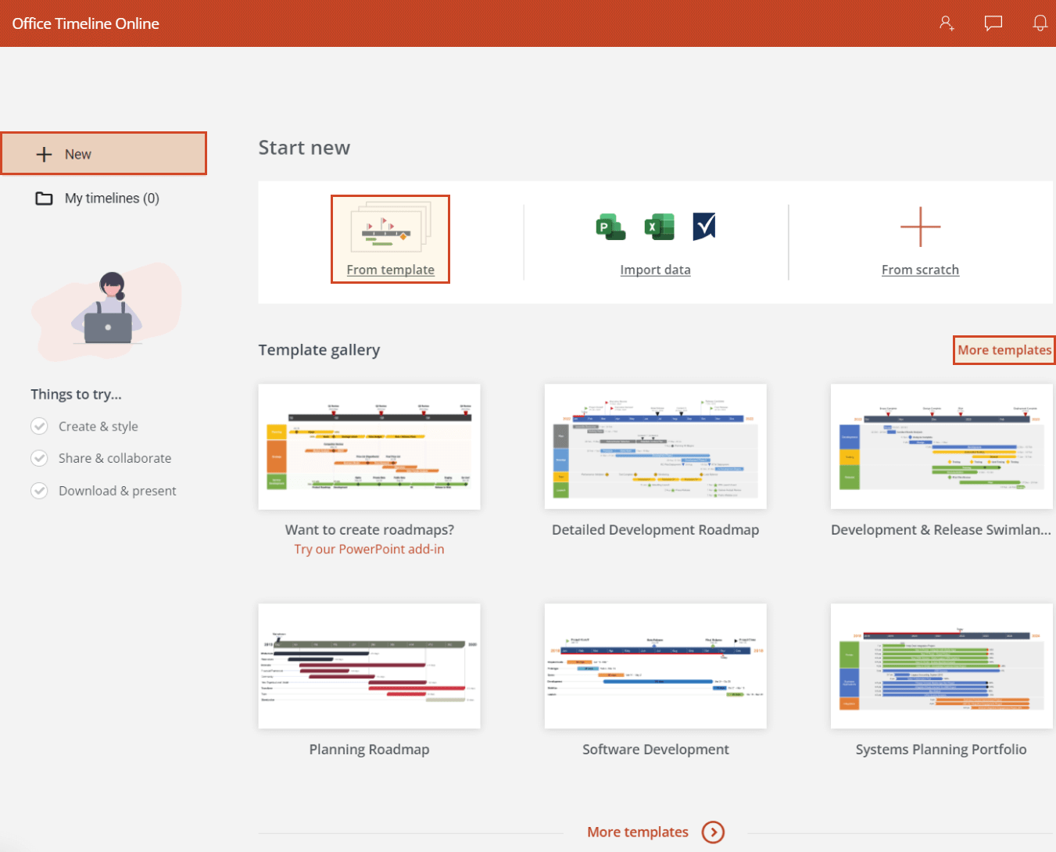Screen dimensions: 1056x852
Task: Select the Software Development template
Action: pos(655,665)
